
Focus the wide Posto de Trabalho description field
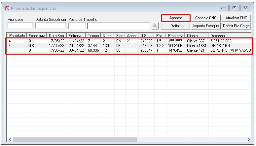tap(119, 26)
